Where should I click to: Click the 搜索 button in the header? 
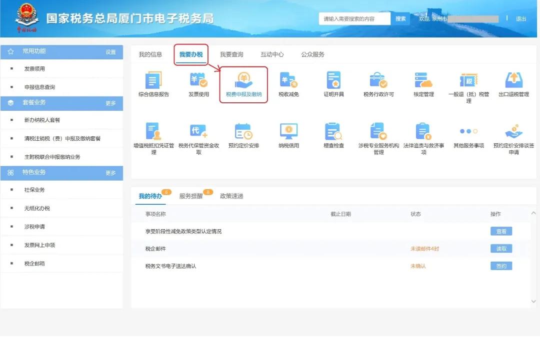tap(401, 18)
